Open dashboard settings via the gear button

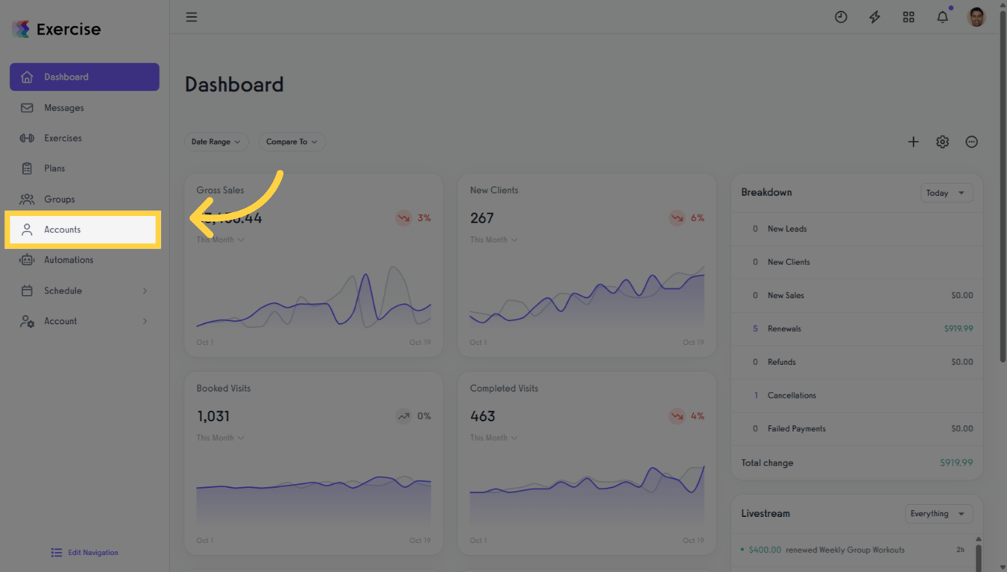pos(942,142)
